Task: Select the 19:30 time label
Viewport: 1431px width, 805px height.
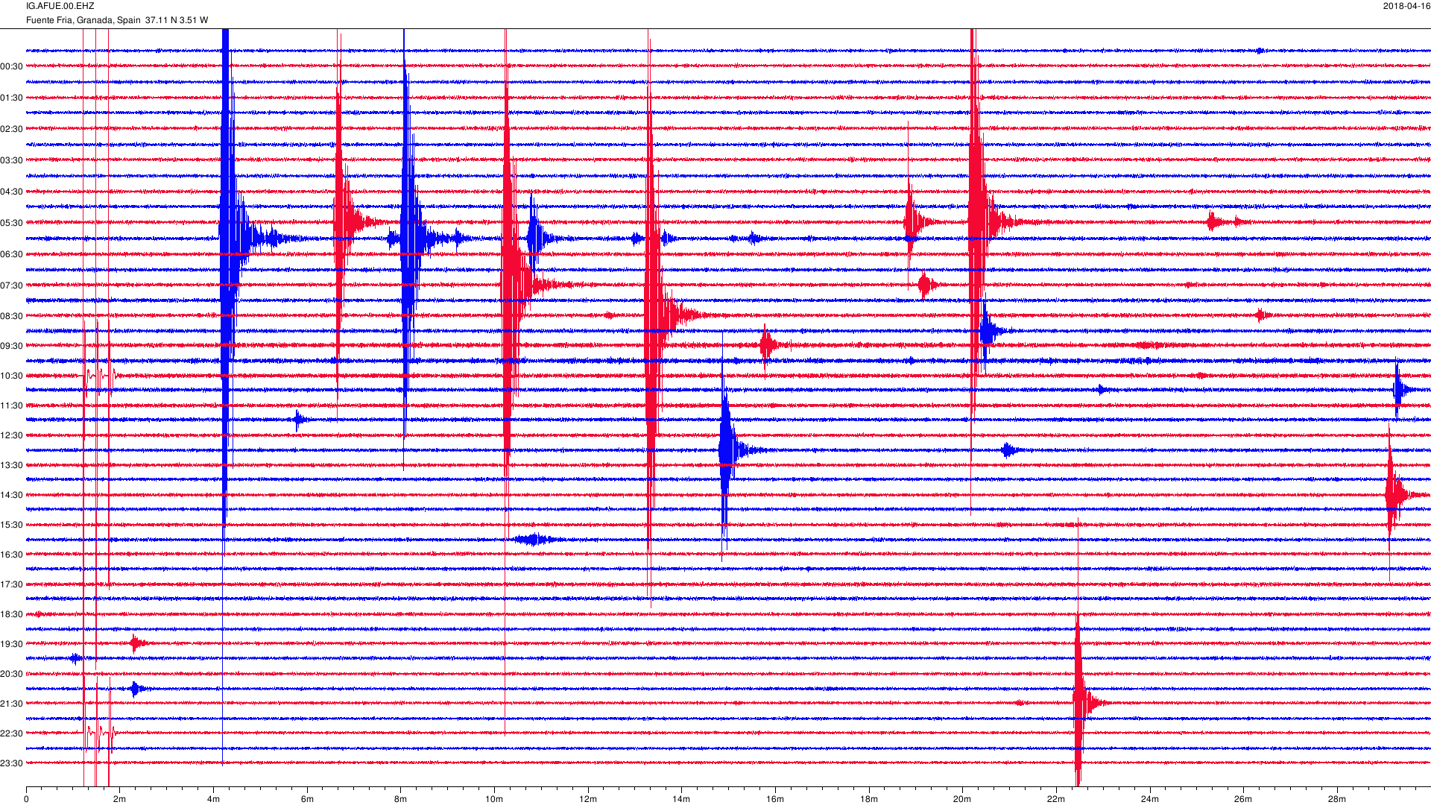Action: [x=11, y=644]
